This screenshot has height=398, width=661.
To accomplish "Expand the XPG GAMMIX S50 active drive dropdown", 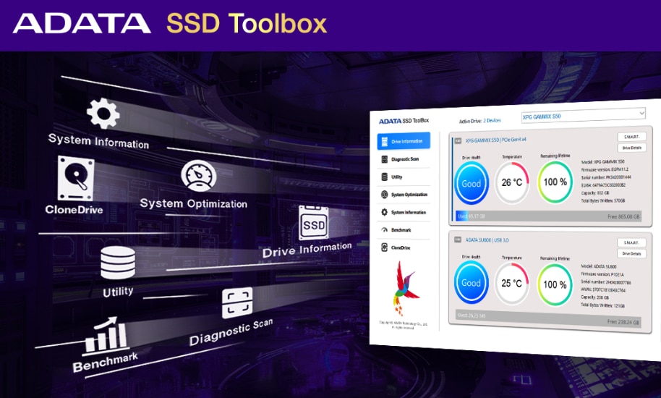I will pos(583,115).
